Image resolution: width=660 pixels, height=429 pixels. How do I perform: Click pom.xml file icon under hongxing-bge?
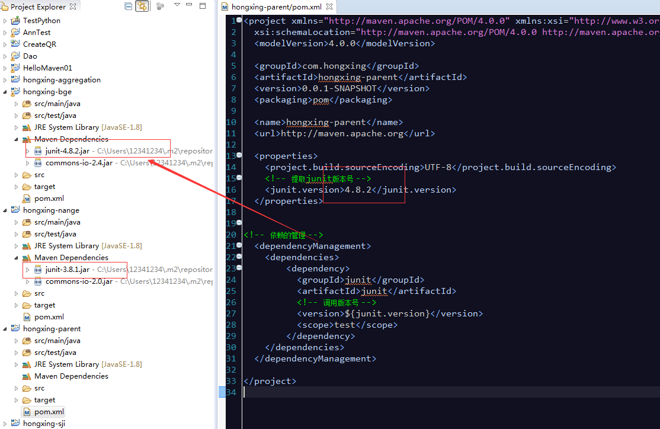(27, 199)
